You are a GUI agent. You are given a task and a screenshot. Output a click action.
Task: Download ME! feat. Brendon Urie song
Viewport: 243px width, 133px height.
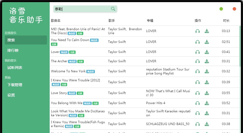[x=207, y=31]
